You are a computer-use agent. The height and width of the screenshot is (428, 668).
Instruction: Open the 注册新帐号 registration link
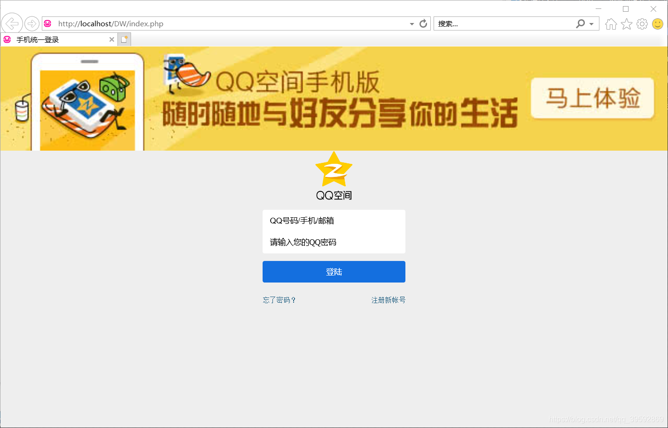tap(388, 300)
